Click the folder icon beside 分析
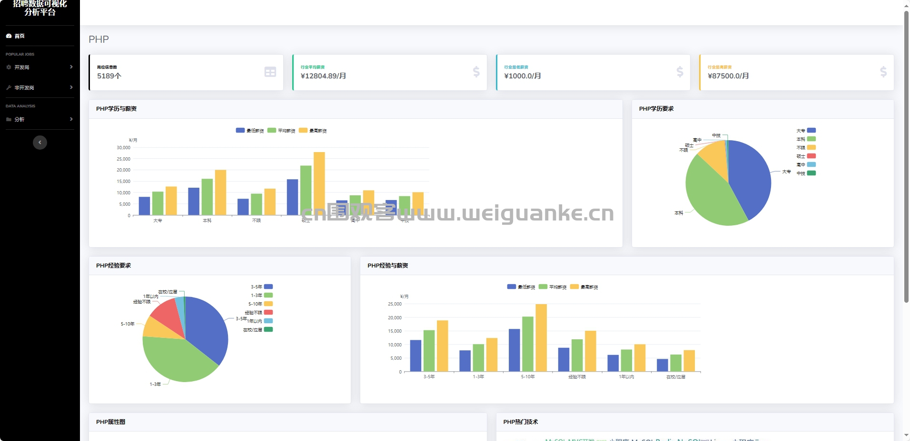910x441 pixels. pyautogui.click(x=9, y=119)
